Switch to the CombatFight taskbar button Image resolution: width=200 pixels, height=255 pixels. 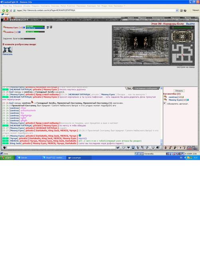(79, 158)
